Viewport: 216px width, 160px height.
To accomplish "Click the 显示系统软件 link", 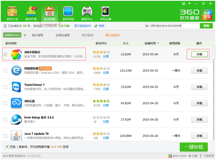I will (82, 26).
